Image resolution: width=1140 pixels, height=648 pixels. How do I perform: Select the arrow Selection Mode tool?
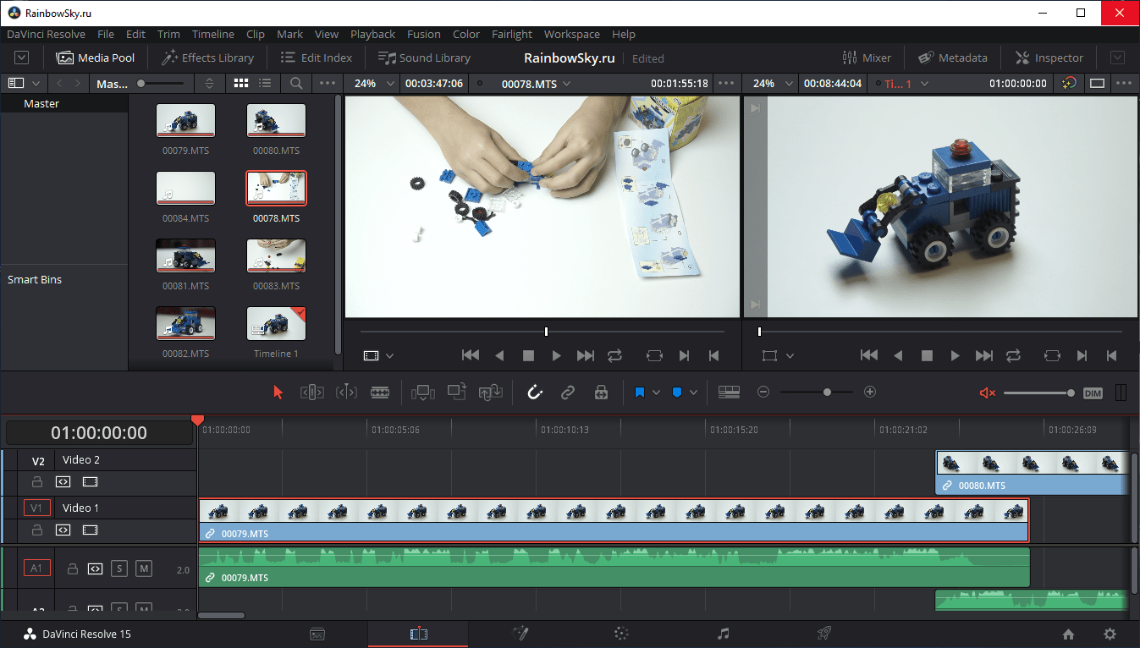pyautogui.click(x=278, y=393)
